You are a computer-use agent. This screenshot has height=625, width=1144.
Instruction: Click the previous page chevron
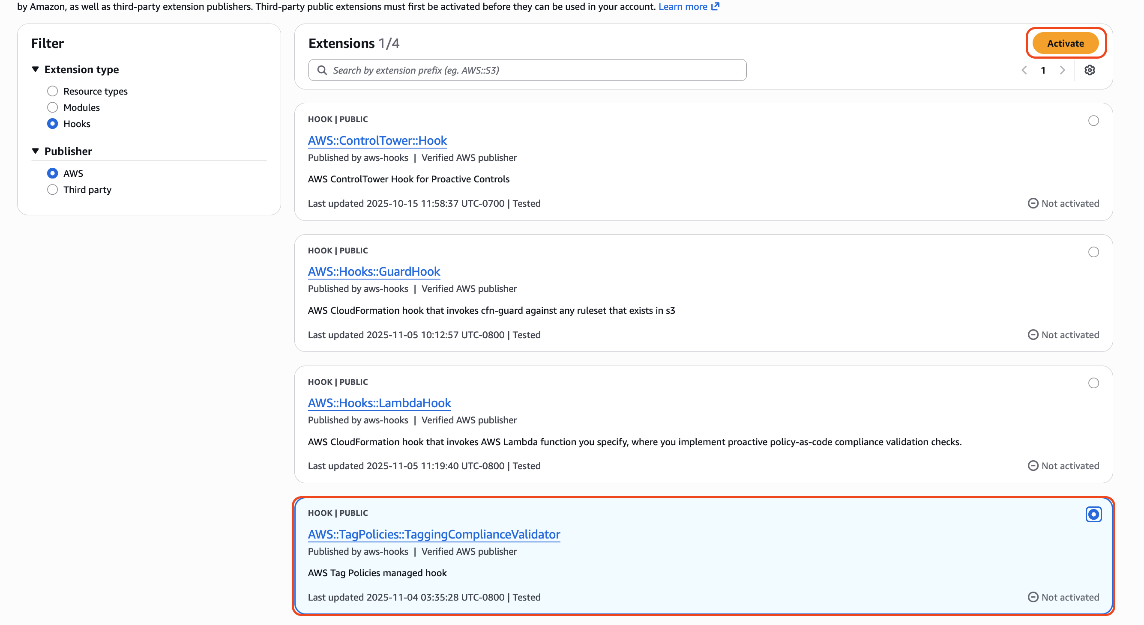[x=1024, y=70]
